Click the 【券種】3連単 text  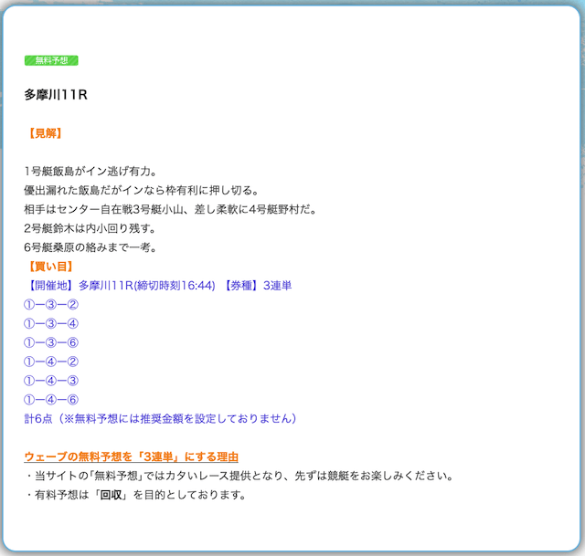coord(257,286)
